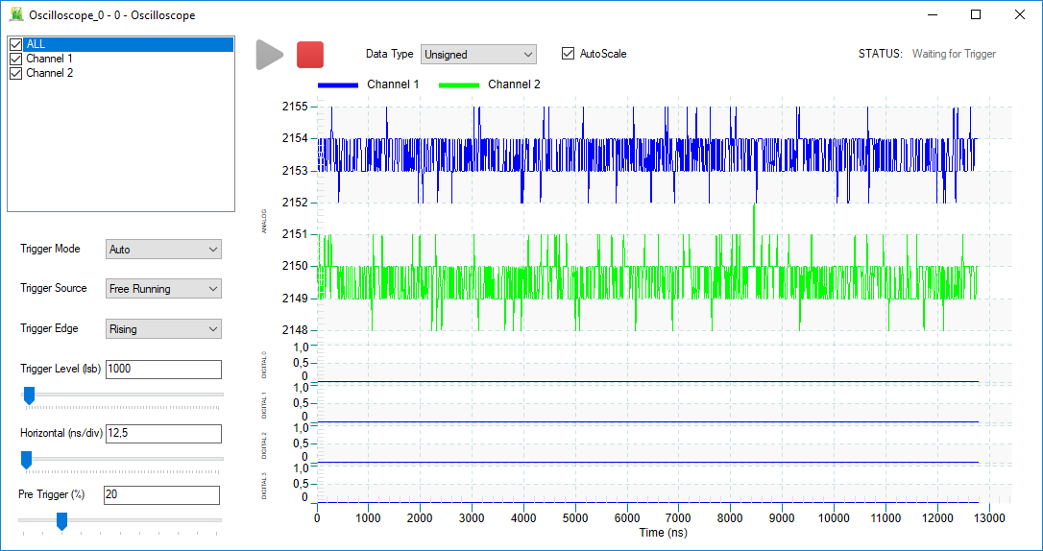Disable the AutoScale checkbox
The height and width of the screenshot is (551, 1043).
pyautogui.click(x=568, y=53)
